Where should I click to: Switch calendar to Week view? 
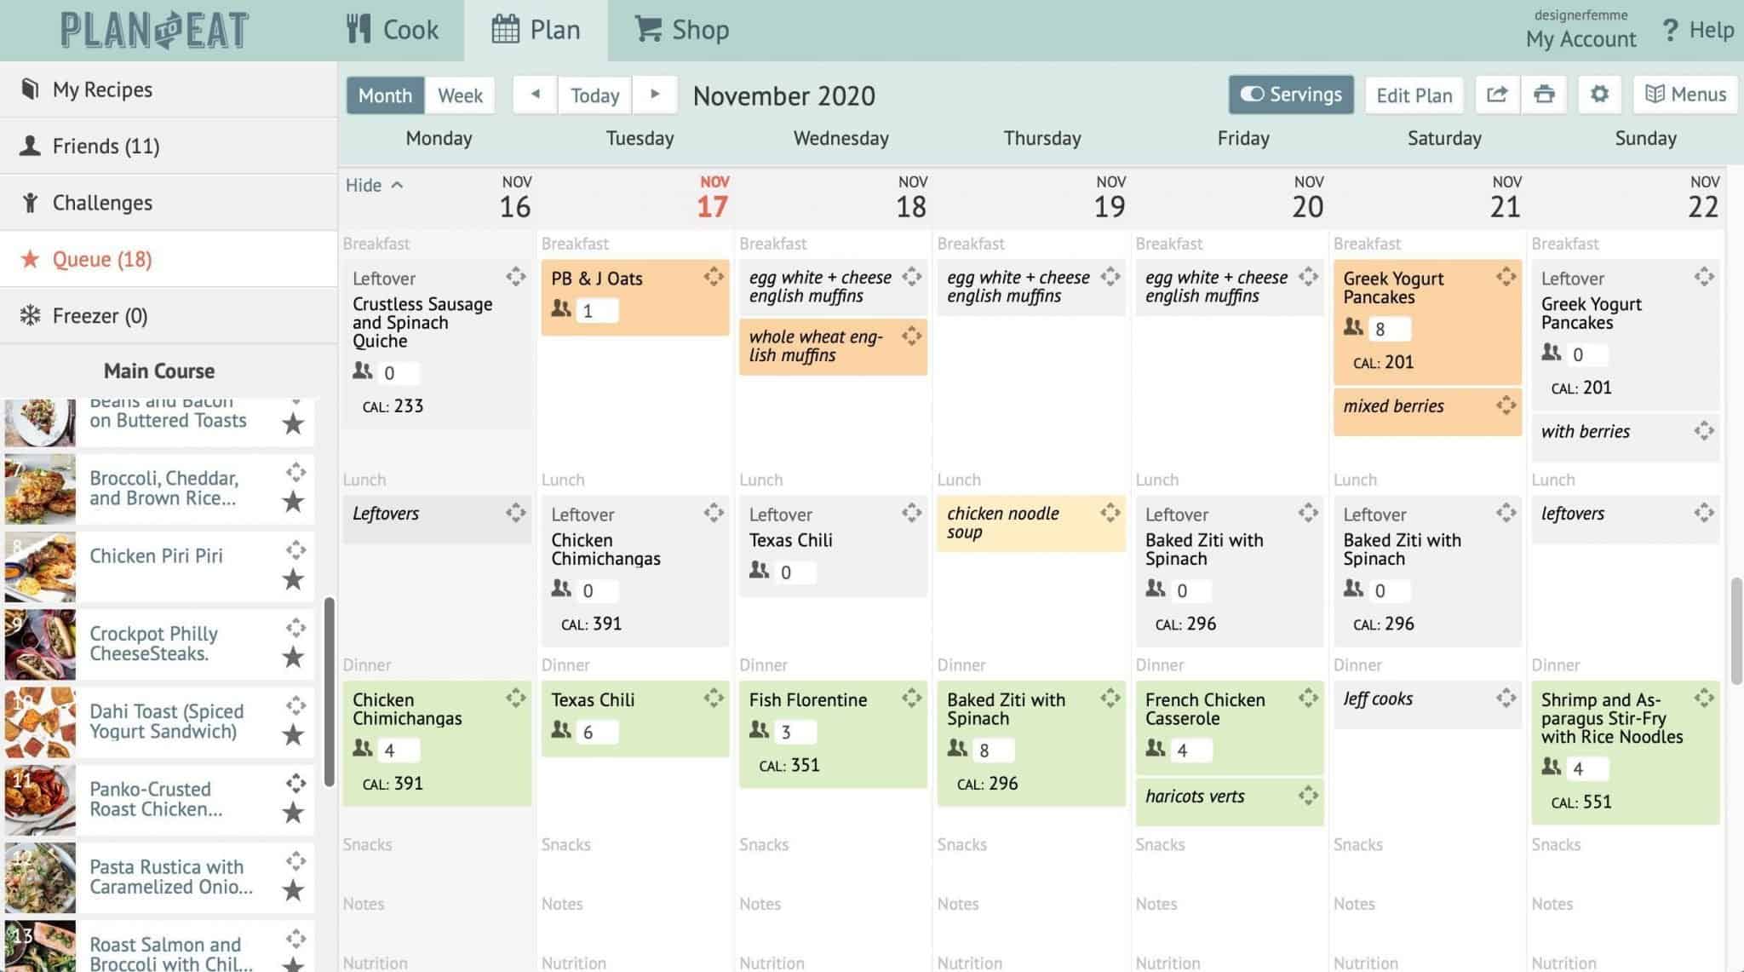tap(459, 95)
